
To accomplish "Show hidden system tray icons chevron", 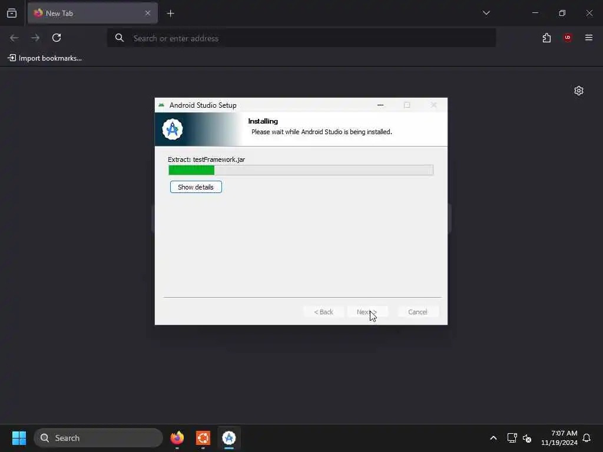I will 493,438.
